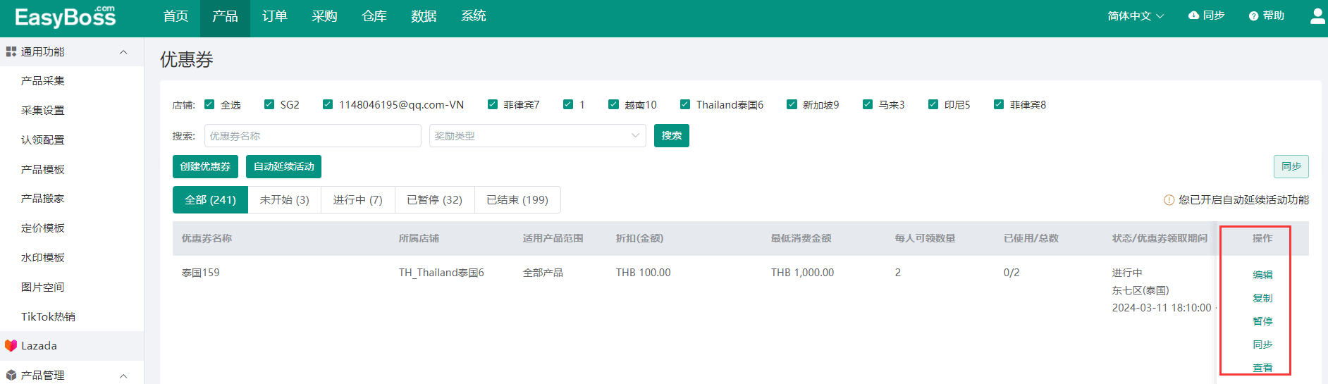
Task: Switch to the 进行中 (7) tab
Action: click(x=357, y=200)
